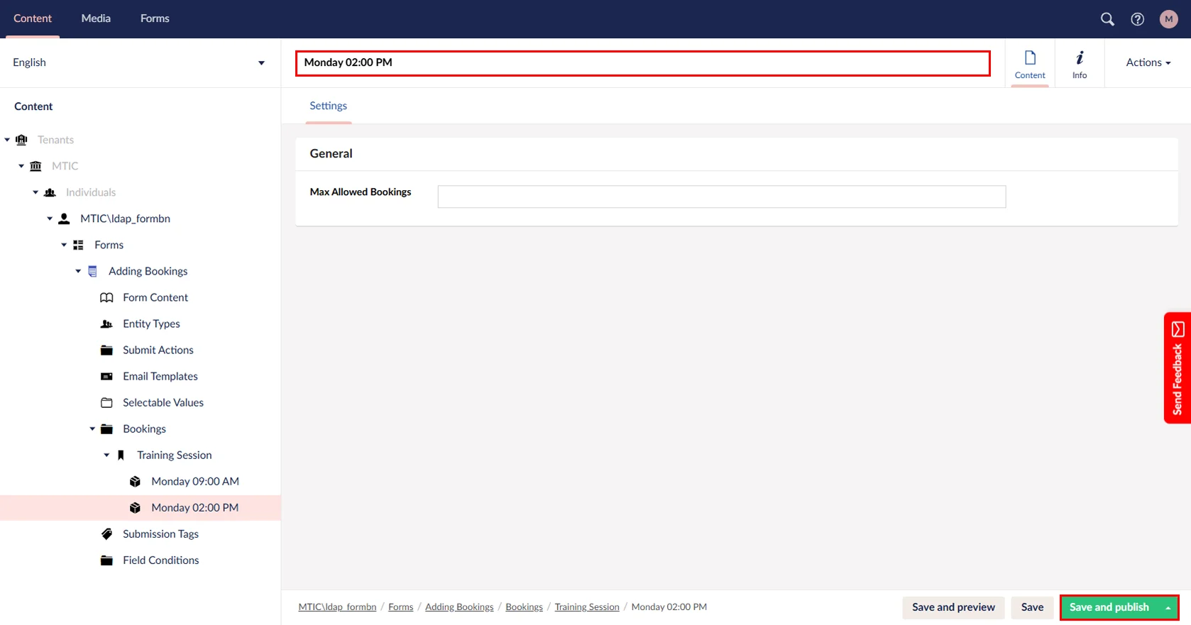
Task: Click the Email Templates envelope icon
Action: 106,376
